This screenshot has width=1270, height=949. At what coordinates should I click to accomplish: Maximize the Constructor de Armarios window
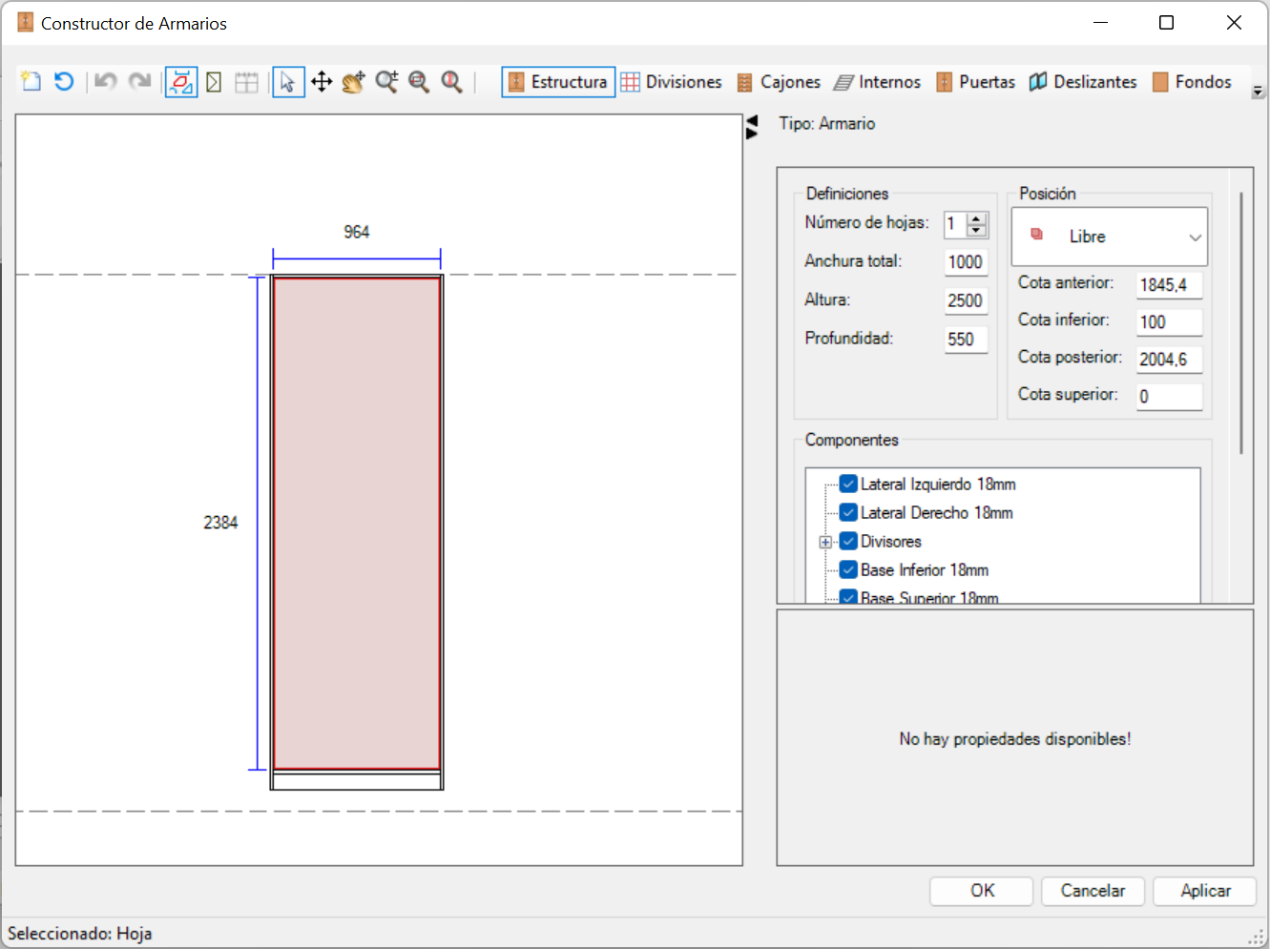click(1166, 23)
